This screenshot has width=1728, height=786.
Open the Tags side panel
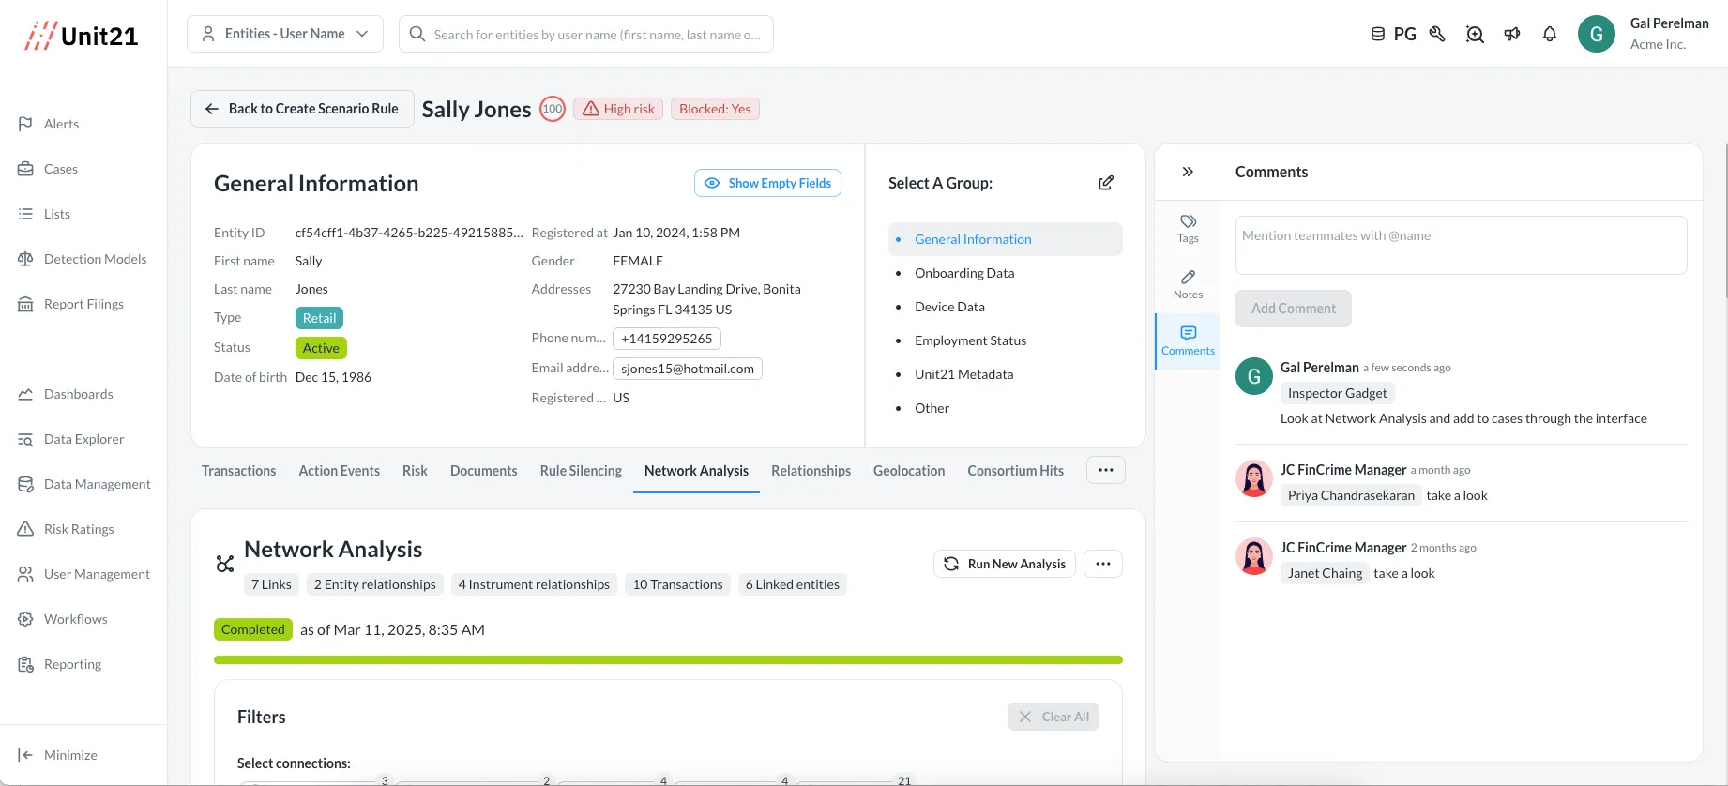pyautogui.click(x=1188, y=228)
